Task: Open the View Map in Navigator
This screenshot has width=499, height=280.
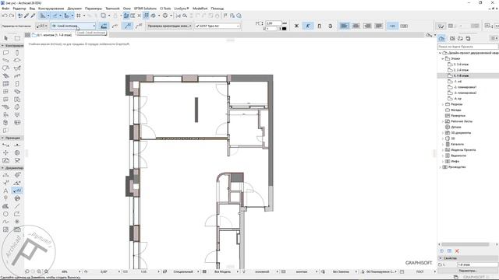Action: 452,38
